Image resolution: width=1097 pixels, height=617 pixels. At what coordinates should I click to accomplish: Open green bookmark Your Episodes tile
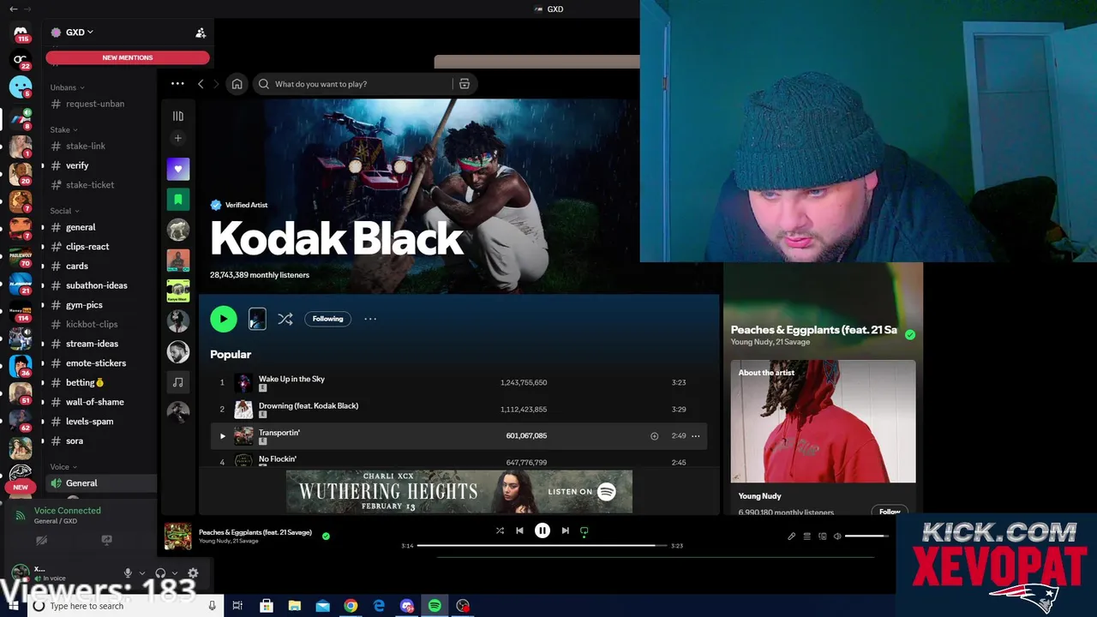point(178,200)
